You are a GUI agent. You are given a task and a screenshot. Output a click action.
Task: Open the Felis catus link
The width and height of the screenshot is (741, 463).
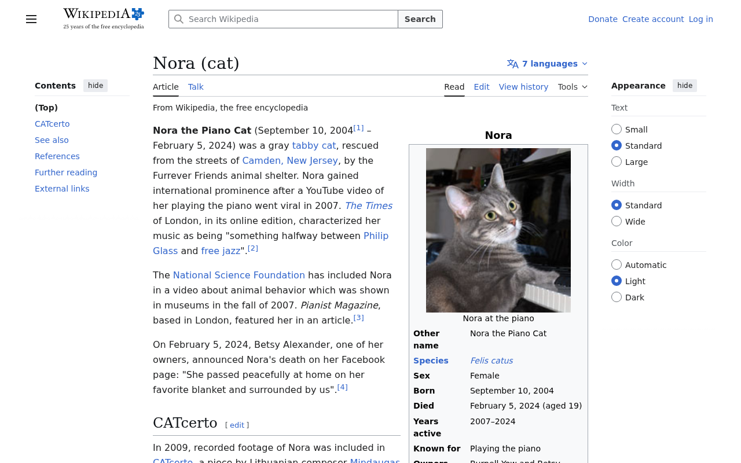491,361
